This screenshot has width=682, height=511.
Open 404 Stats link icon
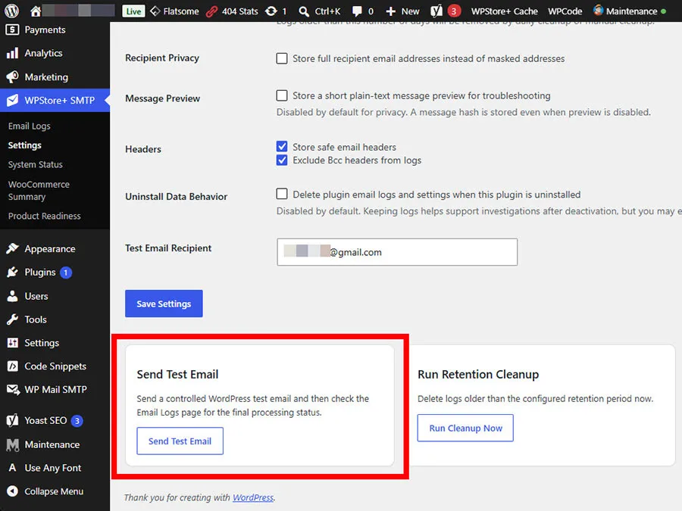click(212, 11)
